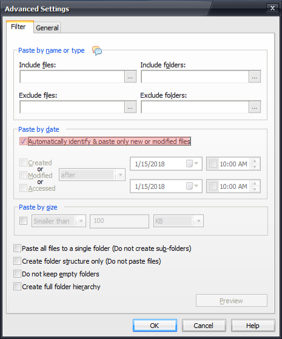Enable the Paste by size checkbox
This screenshot has width=282, height=339.
(x=23, y=221)
